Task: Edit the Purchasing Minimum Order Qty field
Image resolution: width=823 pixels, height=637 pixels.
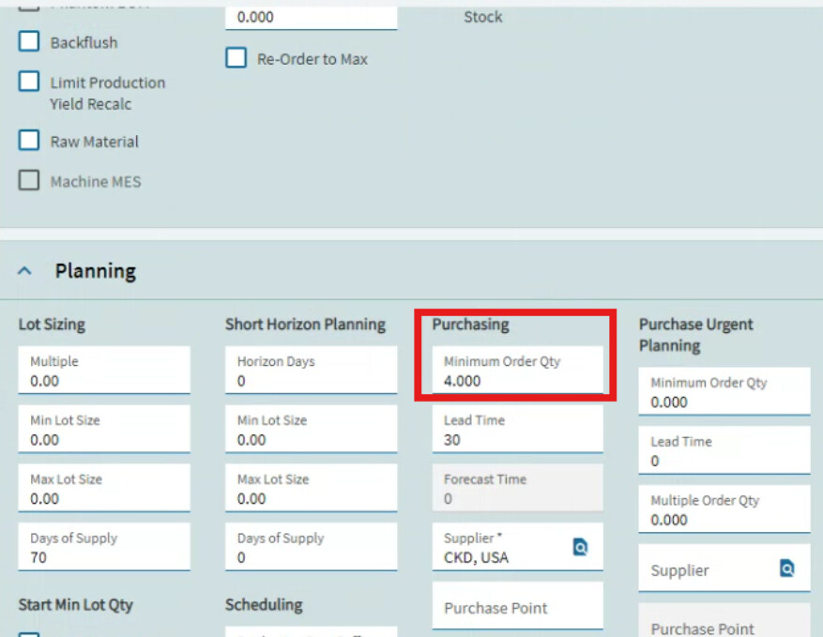Action: 517,370
